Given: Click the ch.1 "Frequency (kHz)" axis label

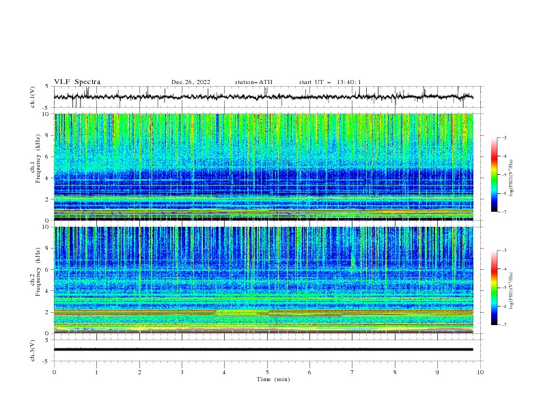Looking at the screenshot, I should 38,158.
